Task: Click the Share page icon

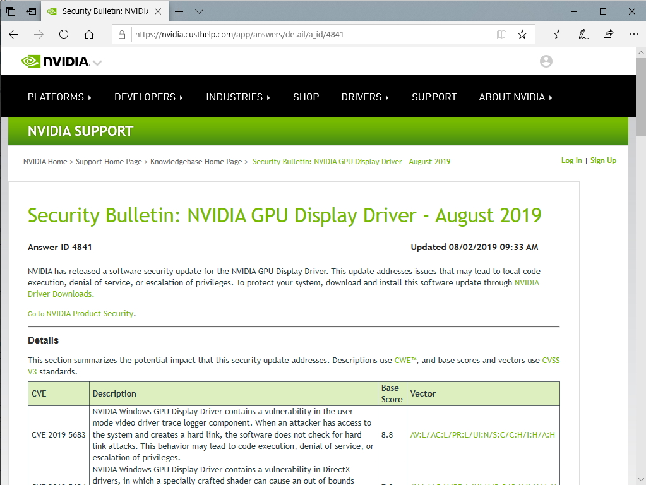Action: (x=608, y=35)
